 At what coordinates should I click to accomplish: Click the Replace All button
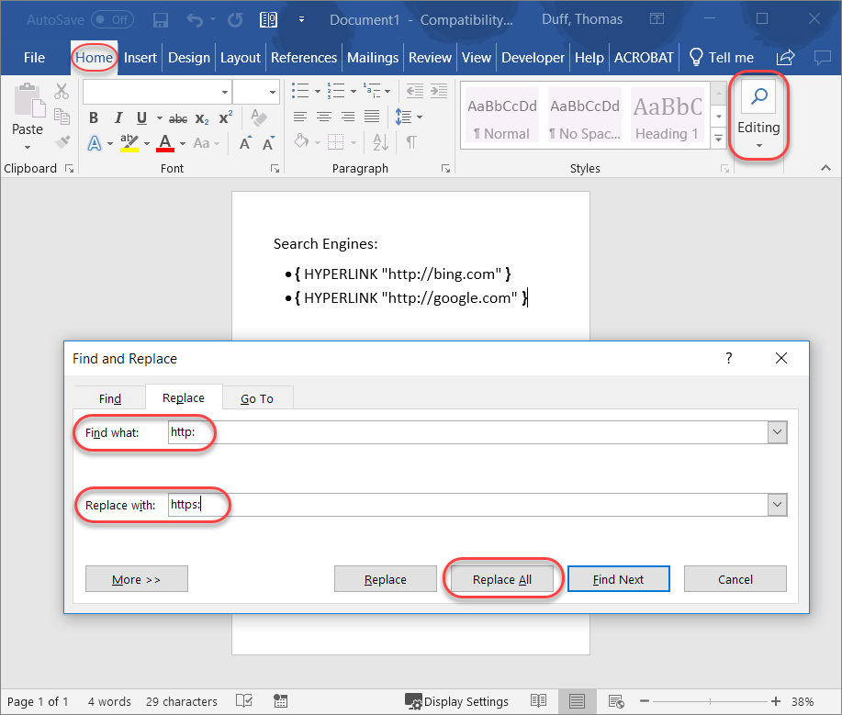pyautogui.click(x=501, y=579)
